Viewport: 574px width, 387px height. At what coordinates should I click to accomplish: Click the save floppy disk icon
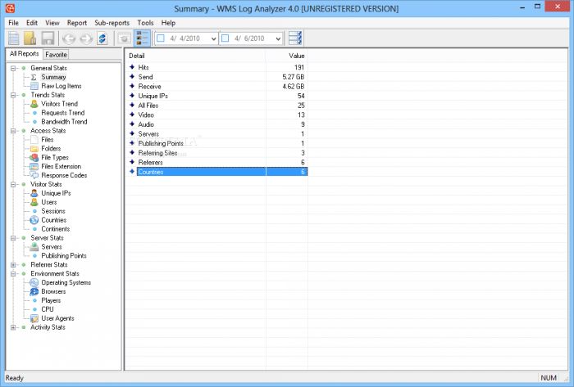tap(48, 38)
